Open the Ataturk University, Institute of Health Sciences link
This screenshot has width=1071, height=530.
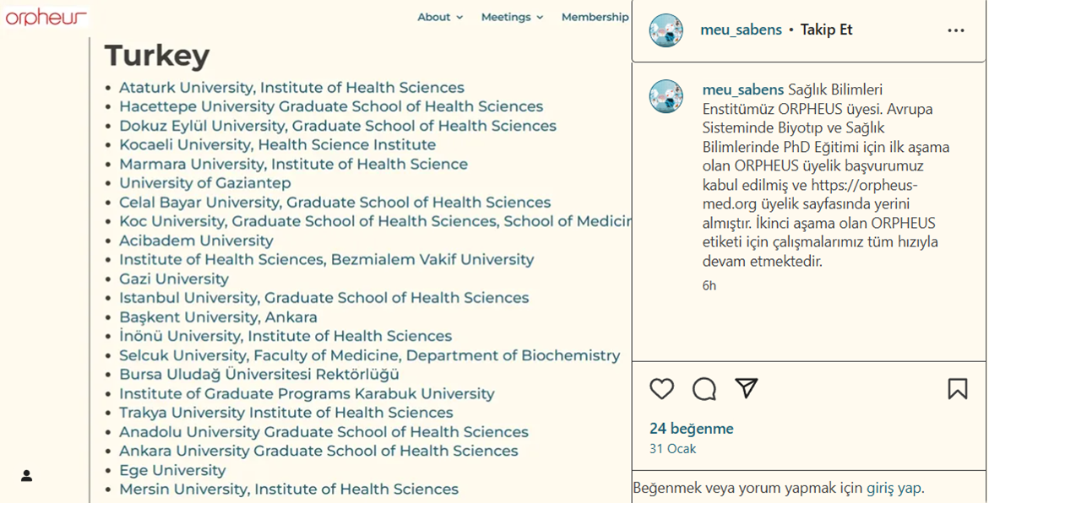point(291,88)
